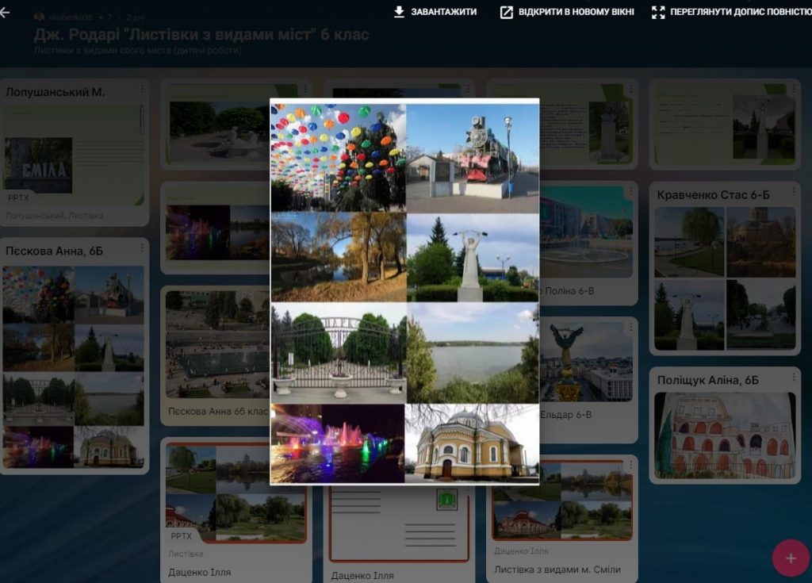Open three-dot menu on Кравченко Стас 6-Б card
Viewport: 812px width, 583px height.
pyautogui.click(x=793, y=192)
